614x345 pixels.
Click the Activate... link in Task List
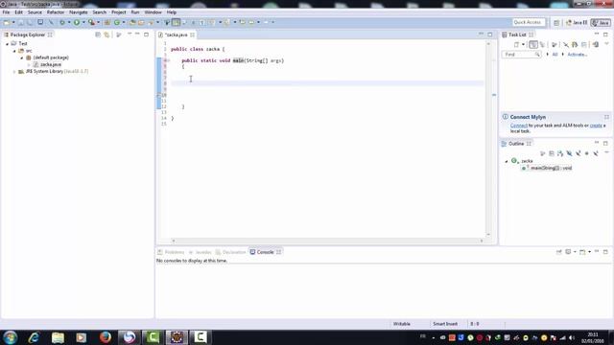(578, 55)
